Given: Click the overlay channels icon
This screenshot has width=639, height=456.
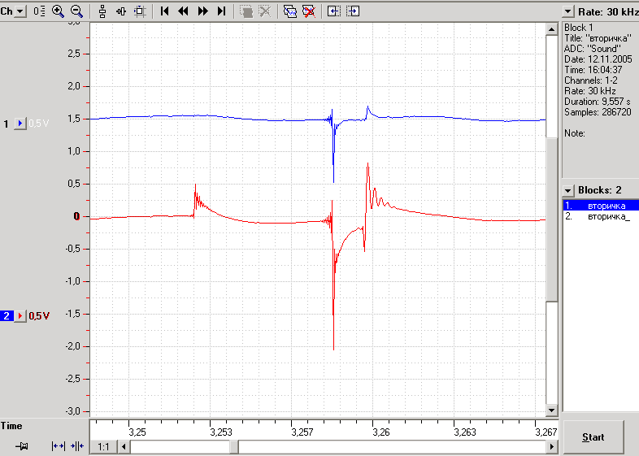Looking at the screenshot, I should (121, 11).
